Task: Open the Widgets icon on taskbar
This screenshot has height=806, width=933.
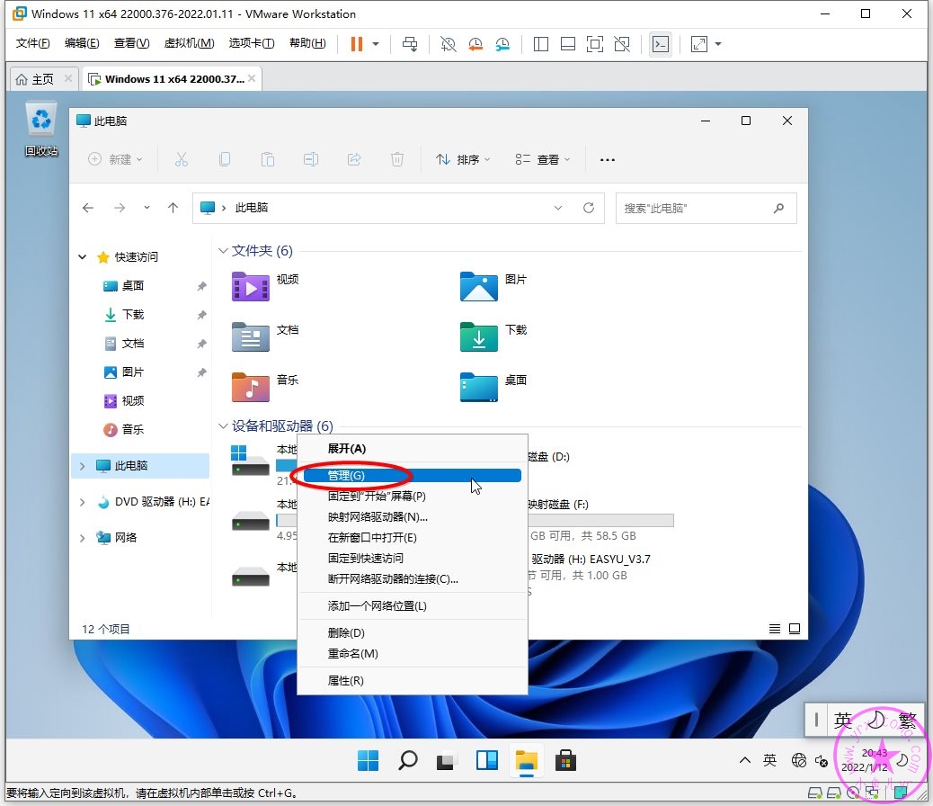Action: 487,761
